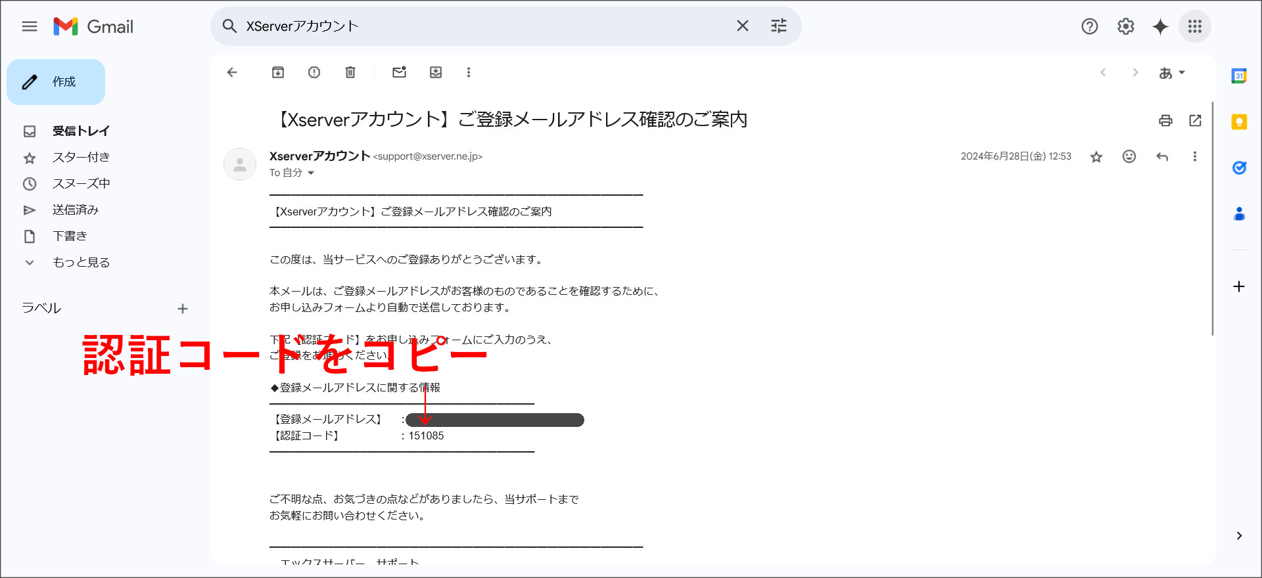Screen dimensions: 1262x578
Task: Open 下書き drafts
Action: pos(70,236)
